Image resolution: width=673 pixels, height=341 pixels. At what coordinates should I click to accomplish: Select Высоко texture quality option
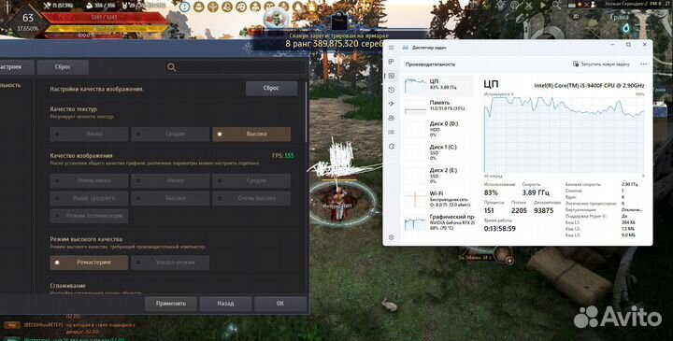pos(251,134)
